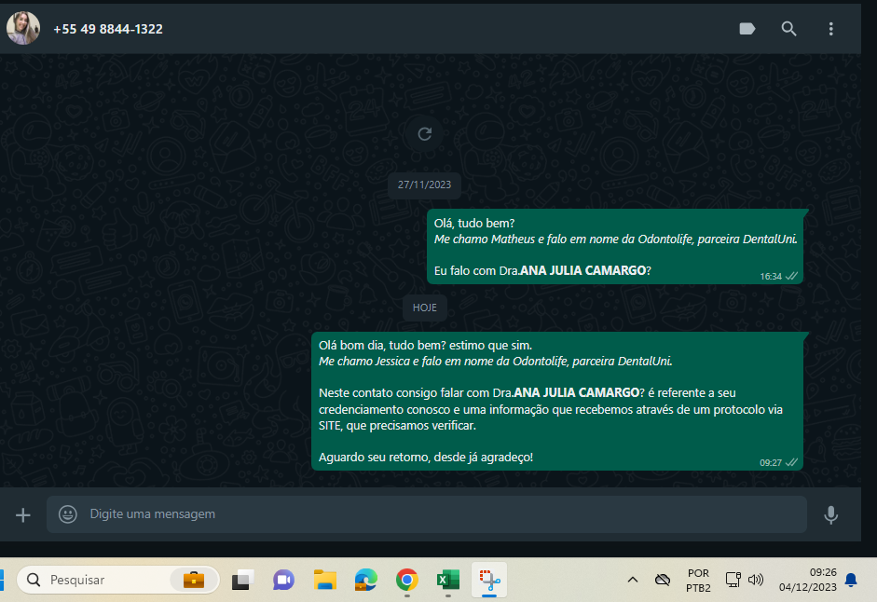Viewport: 877px width, 602px height.
Task: Focus the Digite uma mensagem field
Action: (x=427, y=514)
